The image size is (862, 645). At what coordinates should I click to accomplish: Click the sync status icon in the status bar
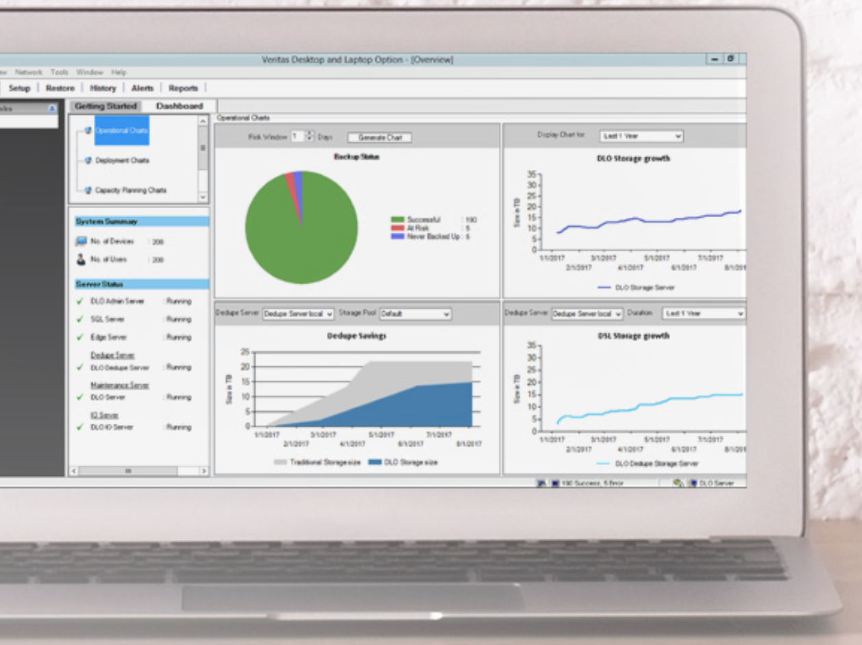[x=679, y=482]
